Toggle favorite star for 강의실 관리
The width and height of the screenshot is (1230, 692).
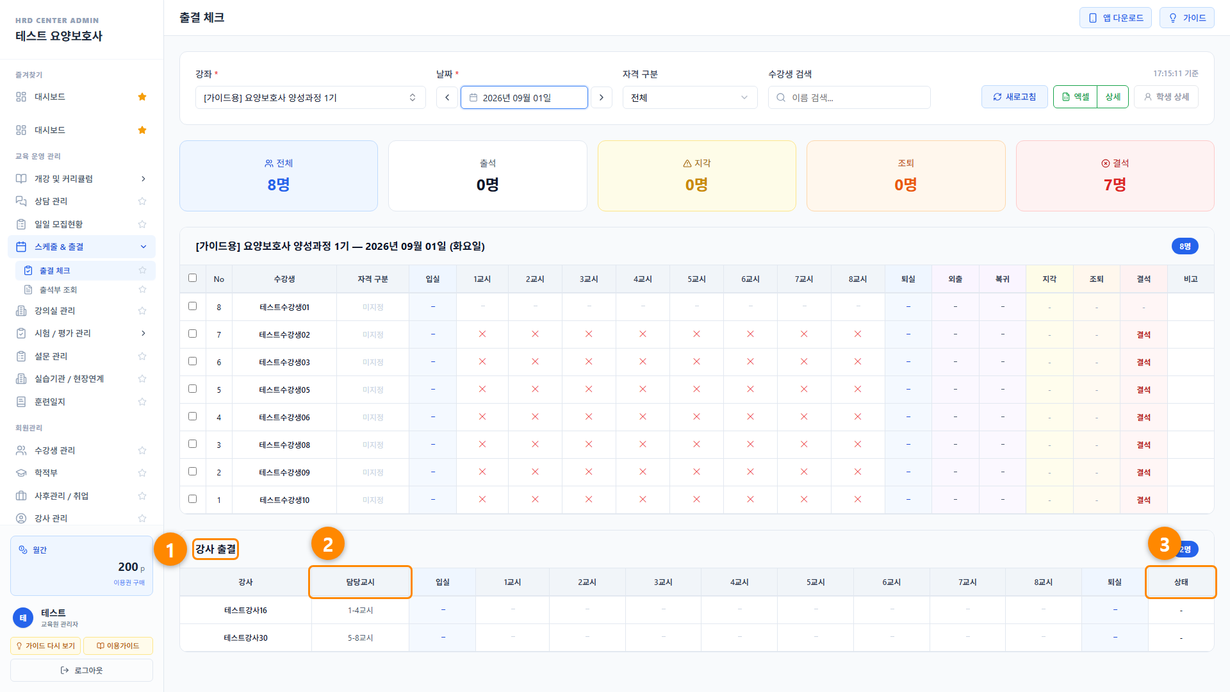142,311
